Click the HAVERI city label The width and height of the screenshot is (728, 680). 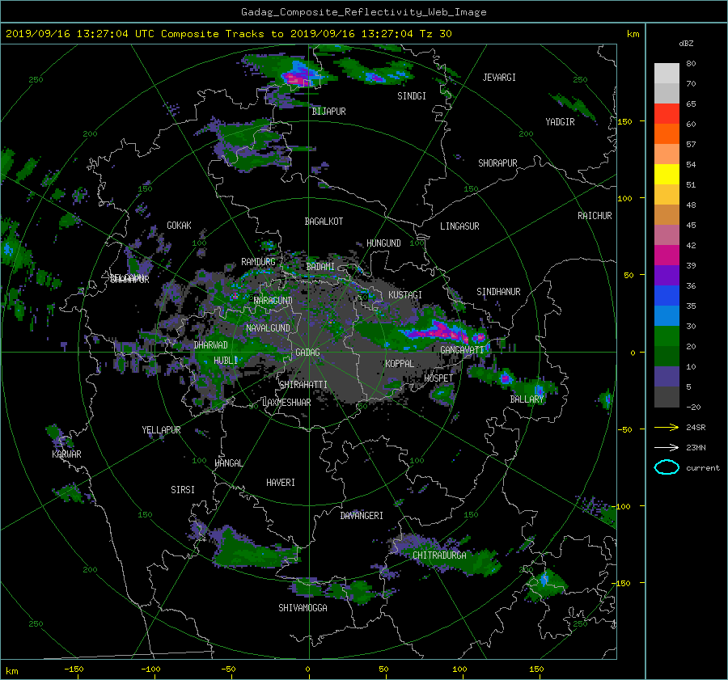tap(281, 483)
